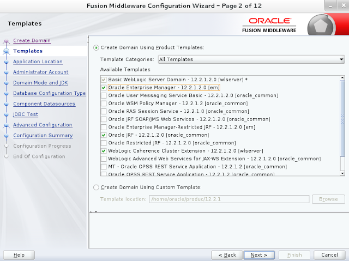Open Administrator Account step link
Image resolution: width=349 pixels, height=261 pixels.
point(41,72)
